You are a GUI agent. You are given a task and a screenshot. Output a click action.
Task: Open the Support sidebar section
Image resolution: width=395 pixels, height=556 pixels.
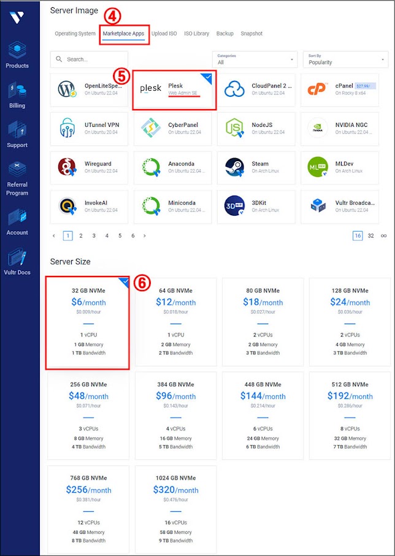(x=17, y=134)
